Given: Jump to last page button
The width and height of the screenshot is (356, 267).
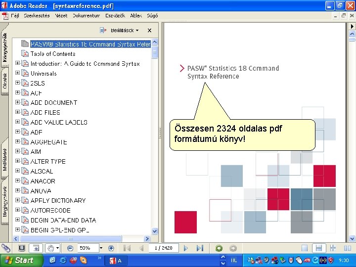Looking at the screenshot, I should (x=200, y=248).
